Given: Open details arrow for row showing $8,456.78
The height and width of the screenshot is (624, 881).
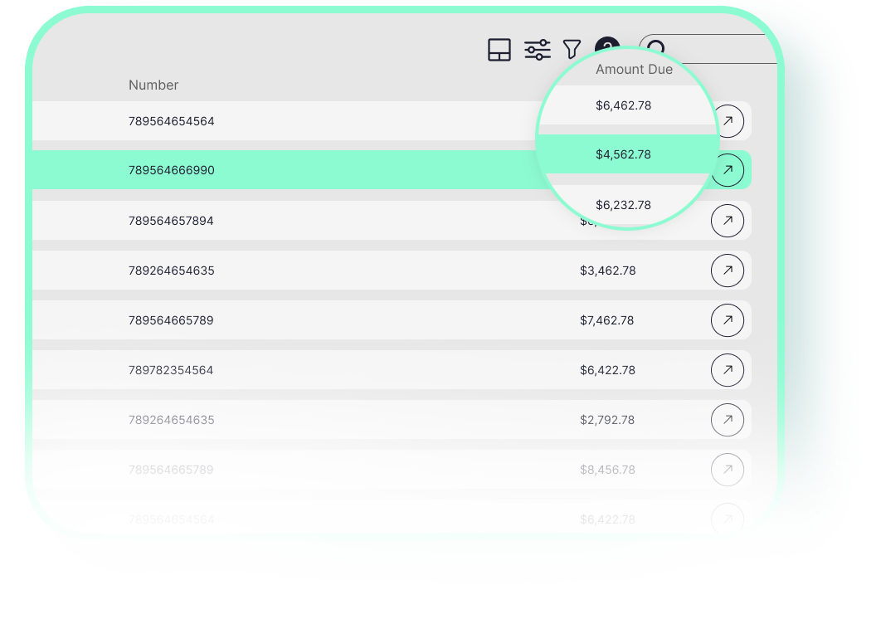Looking at the screenshot, I should click(728, 470).
